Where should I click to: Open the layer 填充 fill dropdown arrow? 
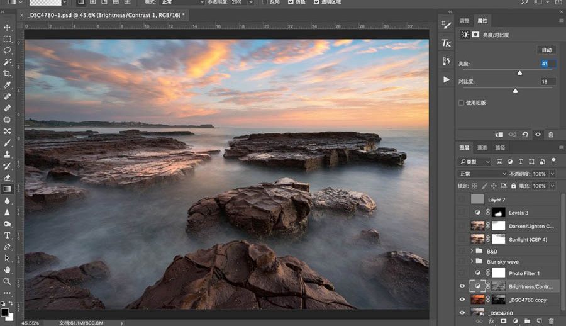point(552,186)
